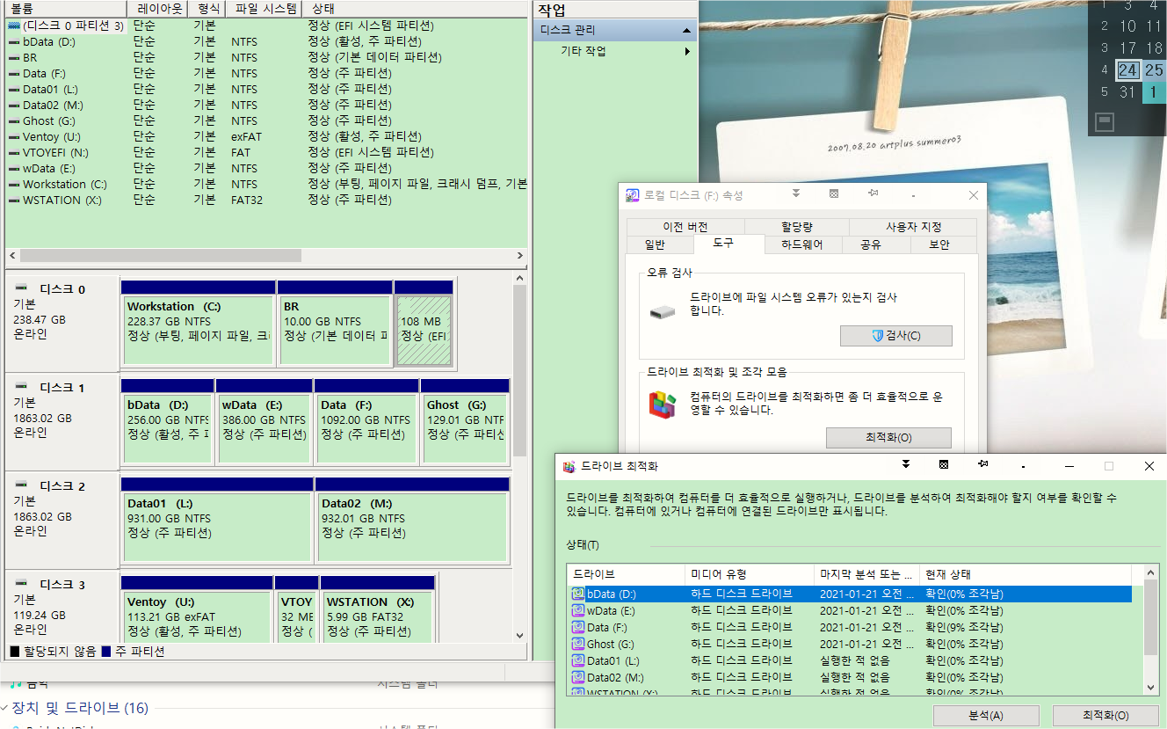Click disk map scrollbar down arrow
This screenshot has width=1167, height=729.
point(519,635)
